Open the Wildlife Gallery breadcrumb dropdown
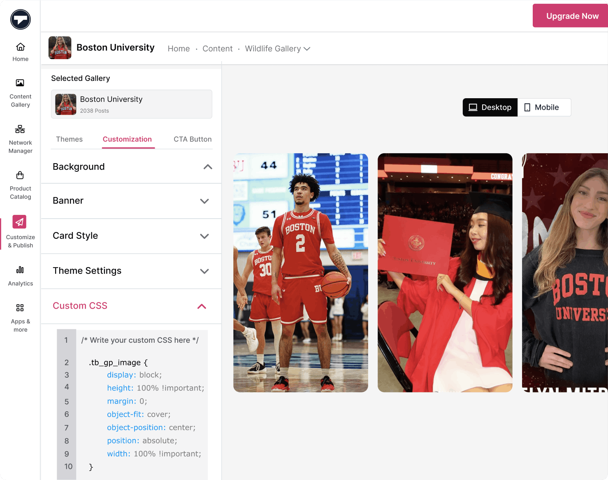This screenshot has width=608, height=480. click(x=278, y=48)
